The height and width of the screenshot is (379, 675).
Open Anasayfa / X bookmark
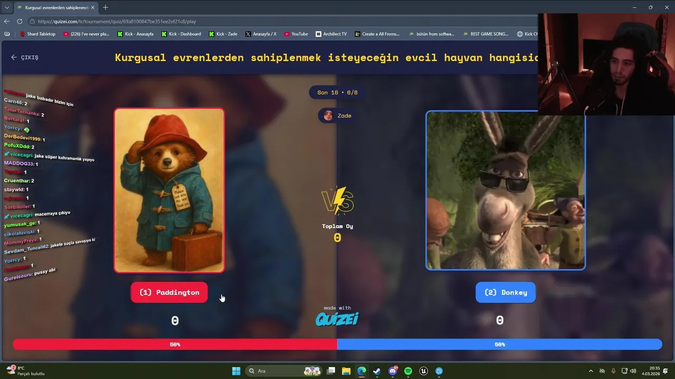261,34
